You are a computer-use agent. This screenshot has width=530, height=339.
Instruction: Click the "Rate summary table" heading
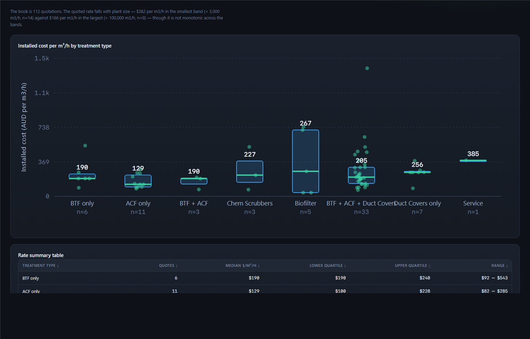41,255
